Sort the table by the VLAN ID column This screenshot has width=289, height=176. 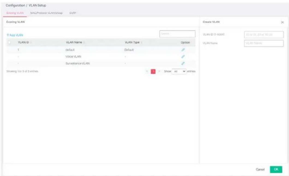25,42
